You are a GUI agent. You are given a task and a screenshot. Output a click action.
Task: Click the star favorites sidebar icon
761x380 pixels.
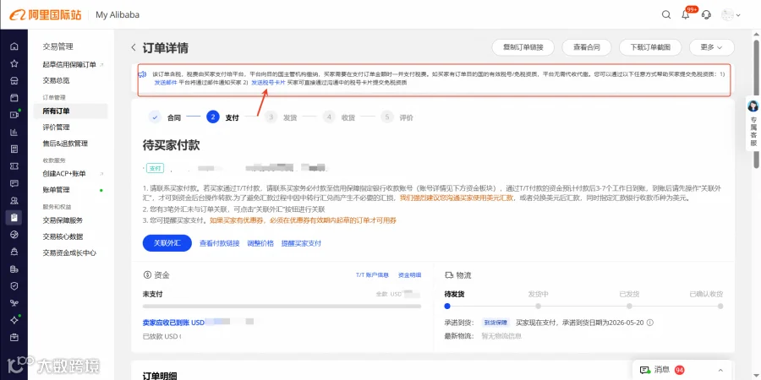point(14,63)
